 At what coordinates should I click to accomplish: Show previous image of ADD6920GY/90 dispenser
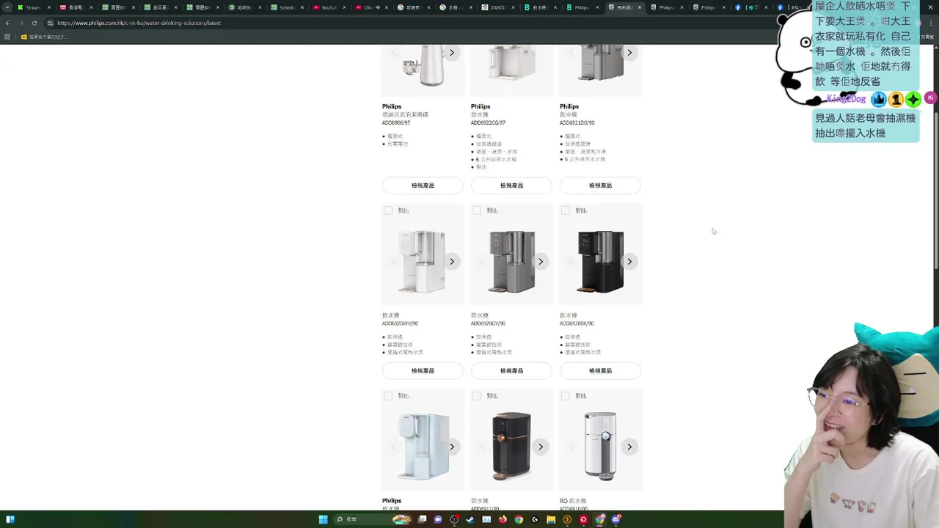pos(483,262)
